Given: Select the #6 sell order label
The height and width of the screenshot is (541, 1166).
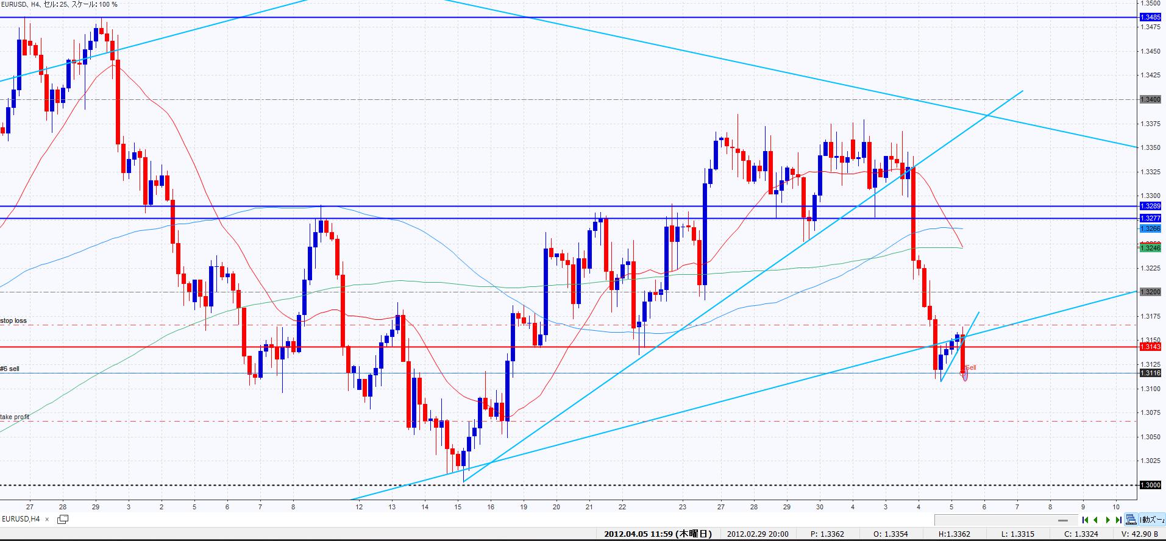Looking at the screenshot, I should (x=10, y=369).
